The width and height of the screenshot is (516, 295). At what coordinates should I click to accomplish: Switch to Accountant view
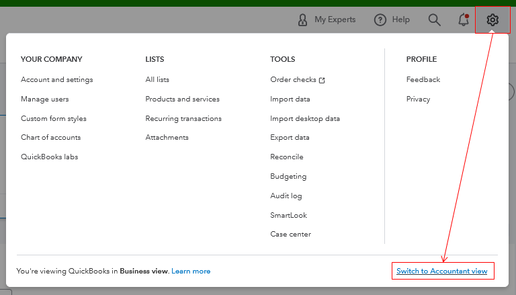[441, 271]
